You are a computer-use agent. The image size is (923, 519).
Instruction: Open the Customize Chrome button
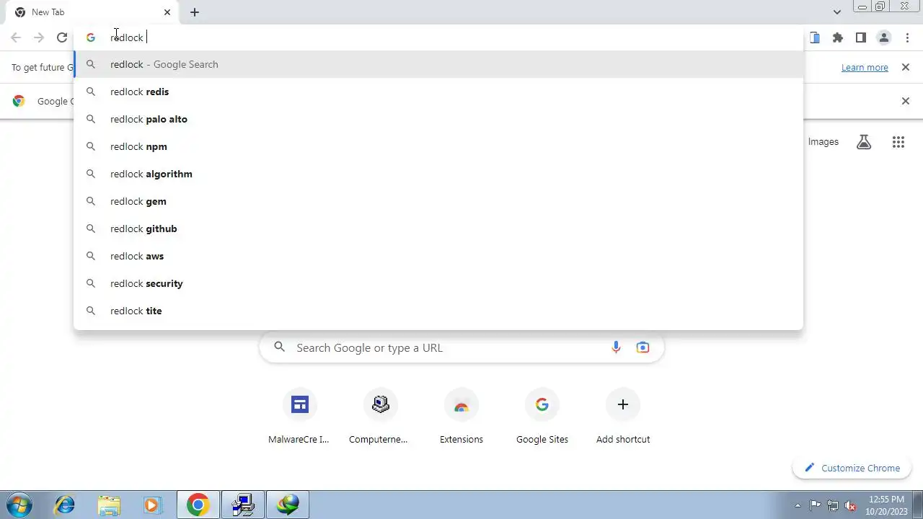(852, 468)
